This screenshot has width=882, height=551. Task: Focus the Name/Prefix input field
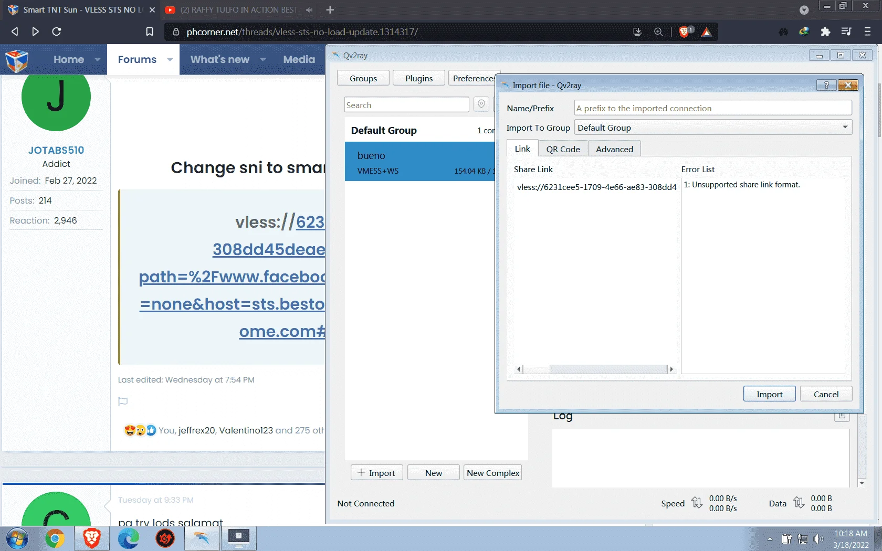click(713, 108)
